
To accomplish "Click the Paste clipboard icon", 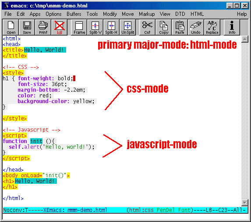I will (x=180, y=27).
